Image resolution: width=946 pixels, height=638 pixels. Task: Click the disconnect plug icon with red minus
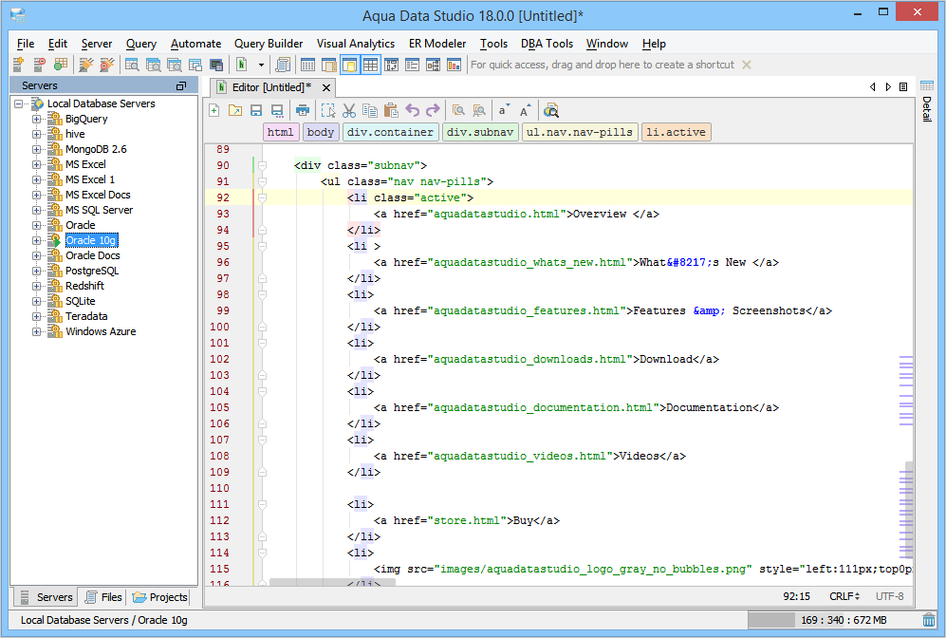[x=107, y=65]
